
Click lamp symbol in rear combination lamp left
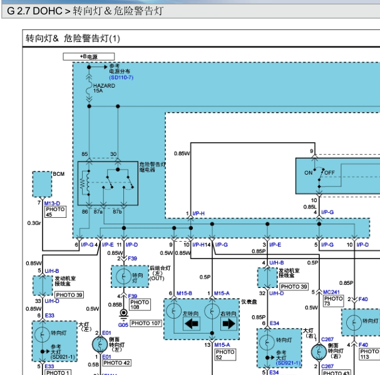coord(123,276)
